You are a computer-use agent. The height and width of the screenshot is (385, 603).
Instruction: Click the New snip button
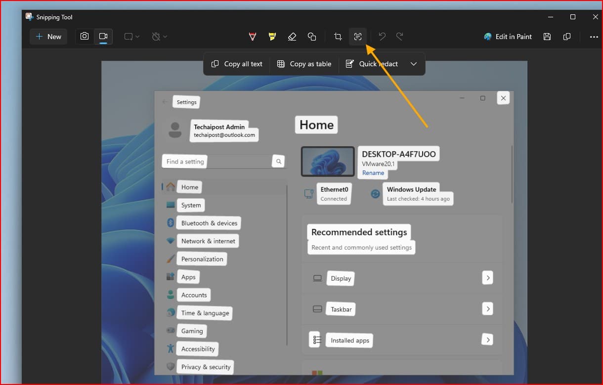point(48,37)
